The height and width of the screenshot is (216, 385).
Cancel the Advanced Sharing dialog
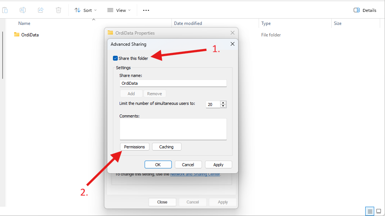point(188,165)
